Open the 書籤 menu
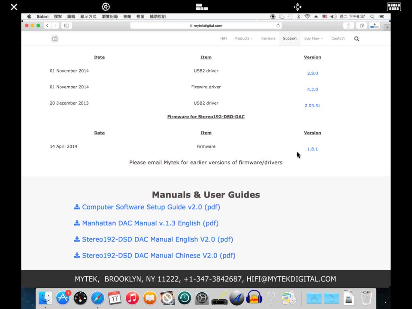Screen dimensions: 412x309 [x=127, y=17]
